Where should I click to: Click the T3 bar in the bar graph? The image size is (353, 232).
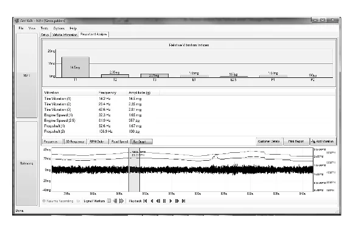click(x=155, y=76)
